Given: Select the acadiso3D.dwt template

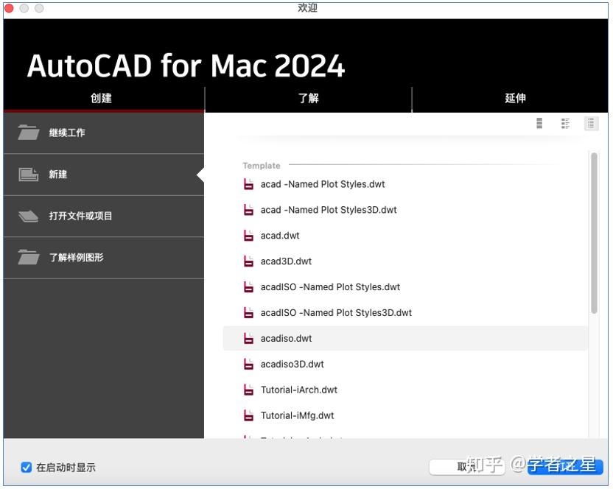Looking at the screenshot, I should [x=293, y=364].
